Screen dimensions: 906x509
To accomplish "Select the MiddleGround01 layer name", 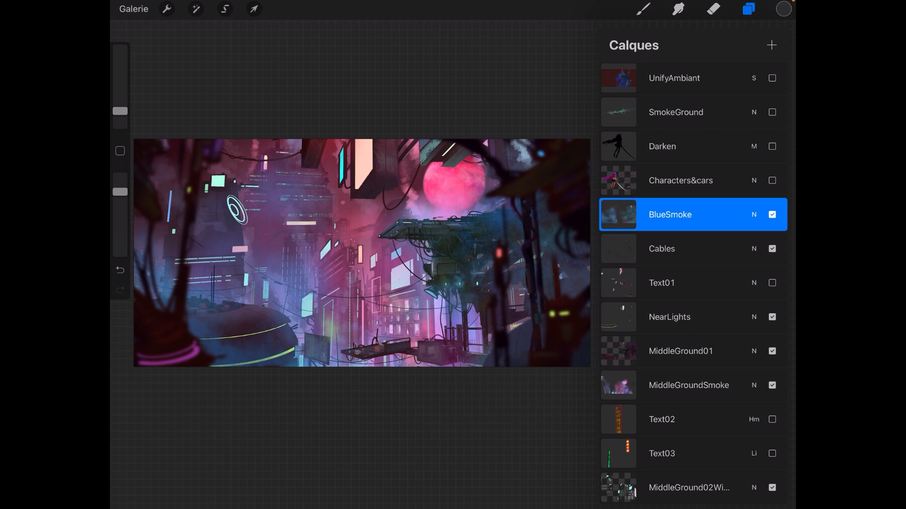I will point(681,351).
